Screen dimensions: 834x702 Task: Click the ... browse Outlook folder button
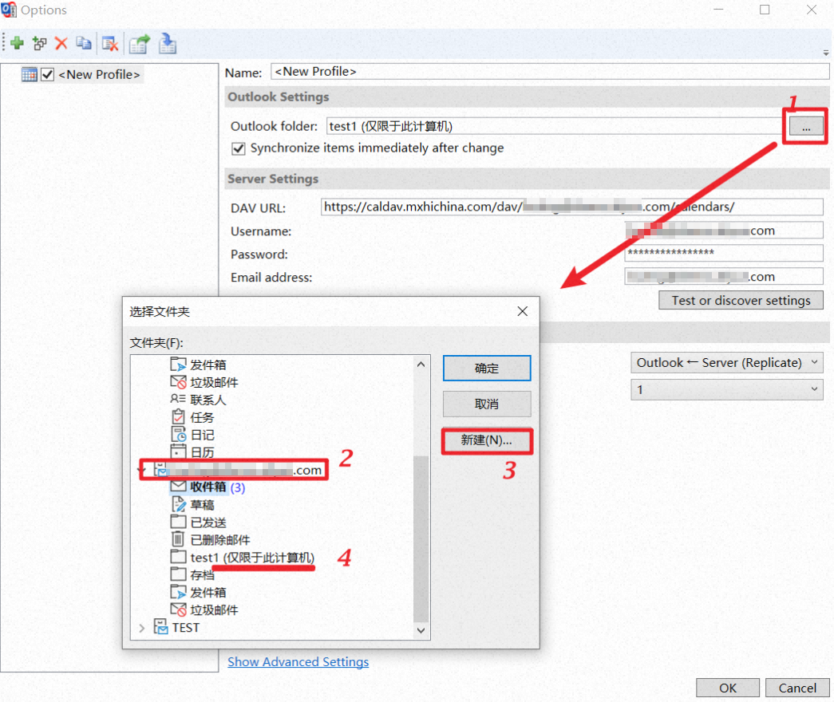point(806,127)
